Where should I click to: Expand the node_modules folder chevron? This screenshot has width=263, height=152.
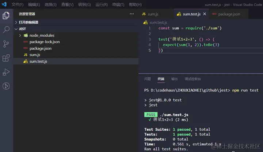(20, 35)
